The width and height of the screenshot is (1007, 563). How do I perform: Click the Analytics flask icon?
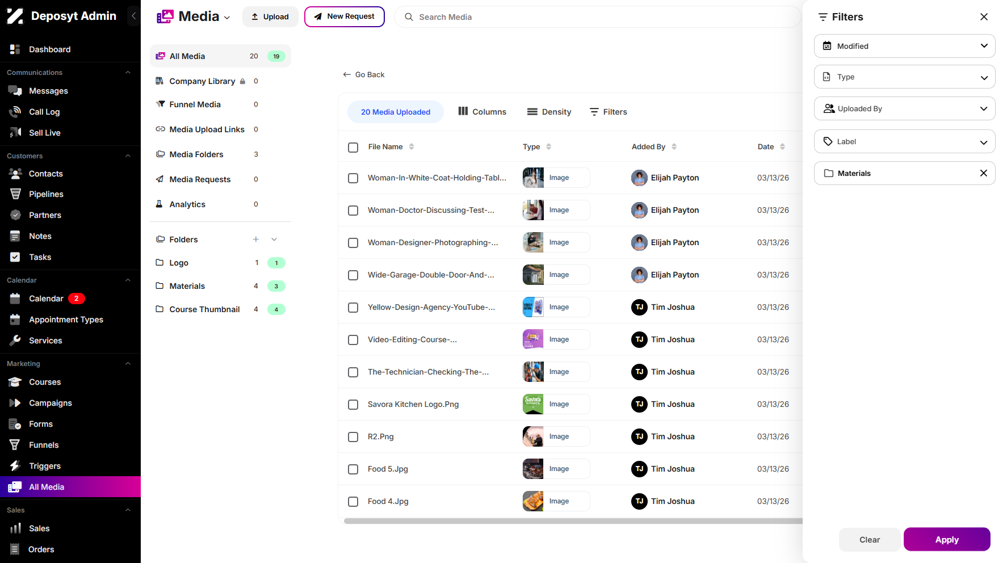[x=160, y=204]
